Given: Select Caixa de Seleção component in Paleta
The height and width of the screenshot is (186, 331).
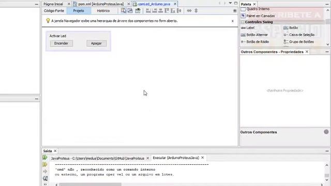Looking at the screenshot, I should [299, 35].
